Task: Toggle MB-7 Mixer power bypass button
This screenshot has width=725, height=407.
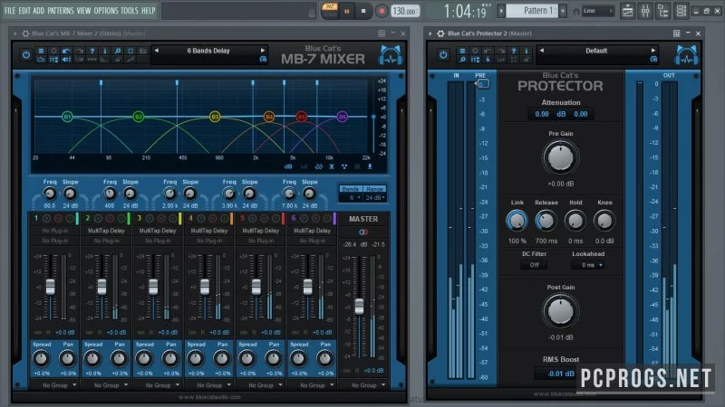Action: pos(26,54)
